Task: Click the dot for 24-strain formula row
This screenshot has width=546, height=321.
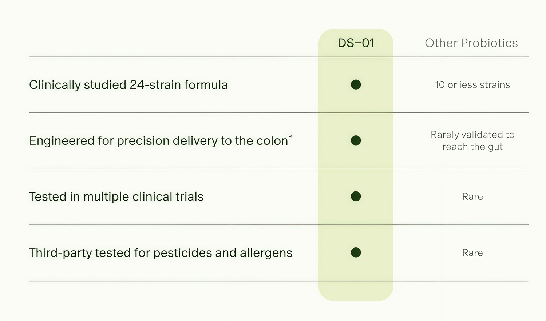Action: pyautogui.click(x=356, y=84)
